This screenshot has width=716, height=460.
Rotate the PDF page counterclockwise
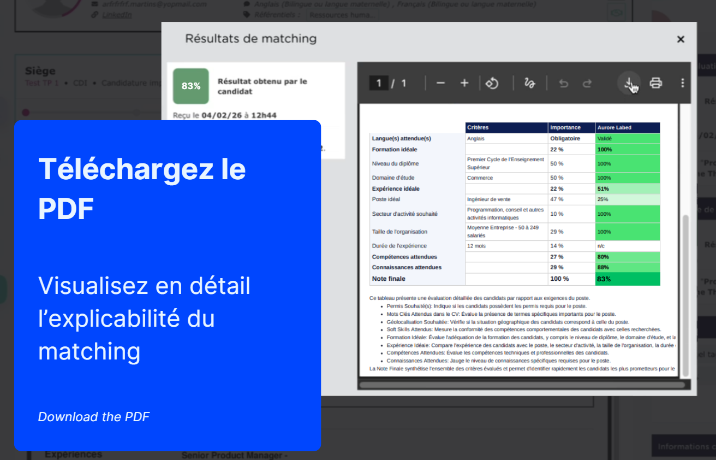point(492,83)
